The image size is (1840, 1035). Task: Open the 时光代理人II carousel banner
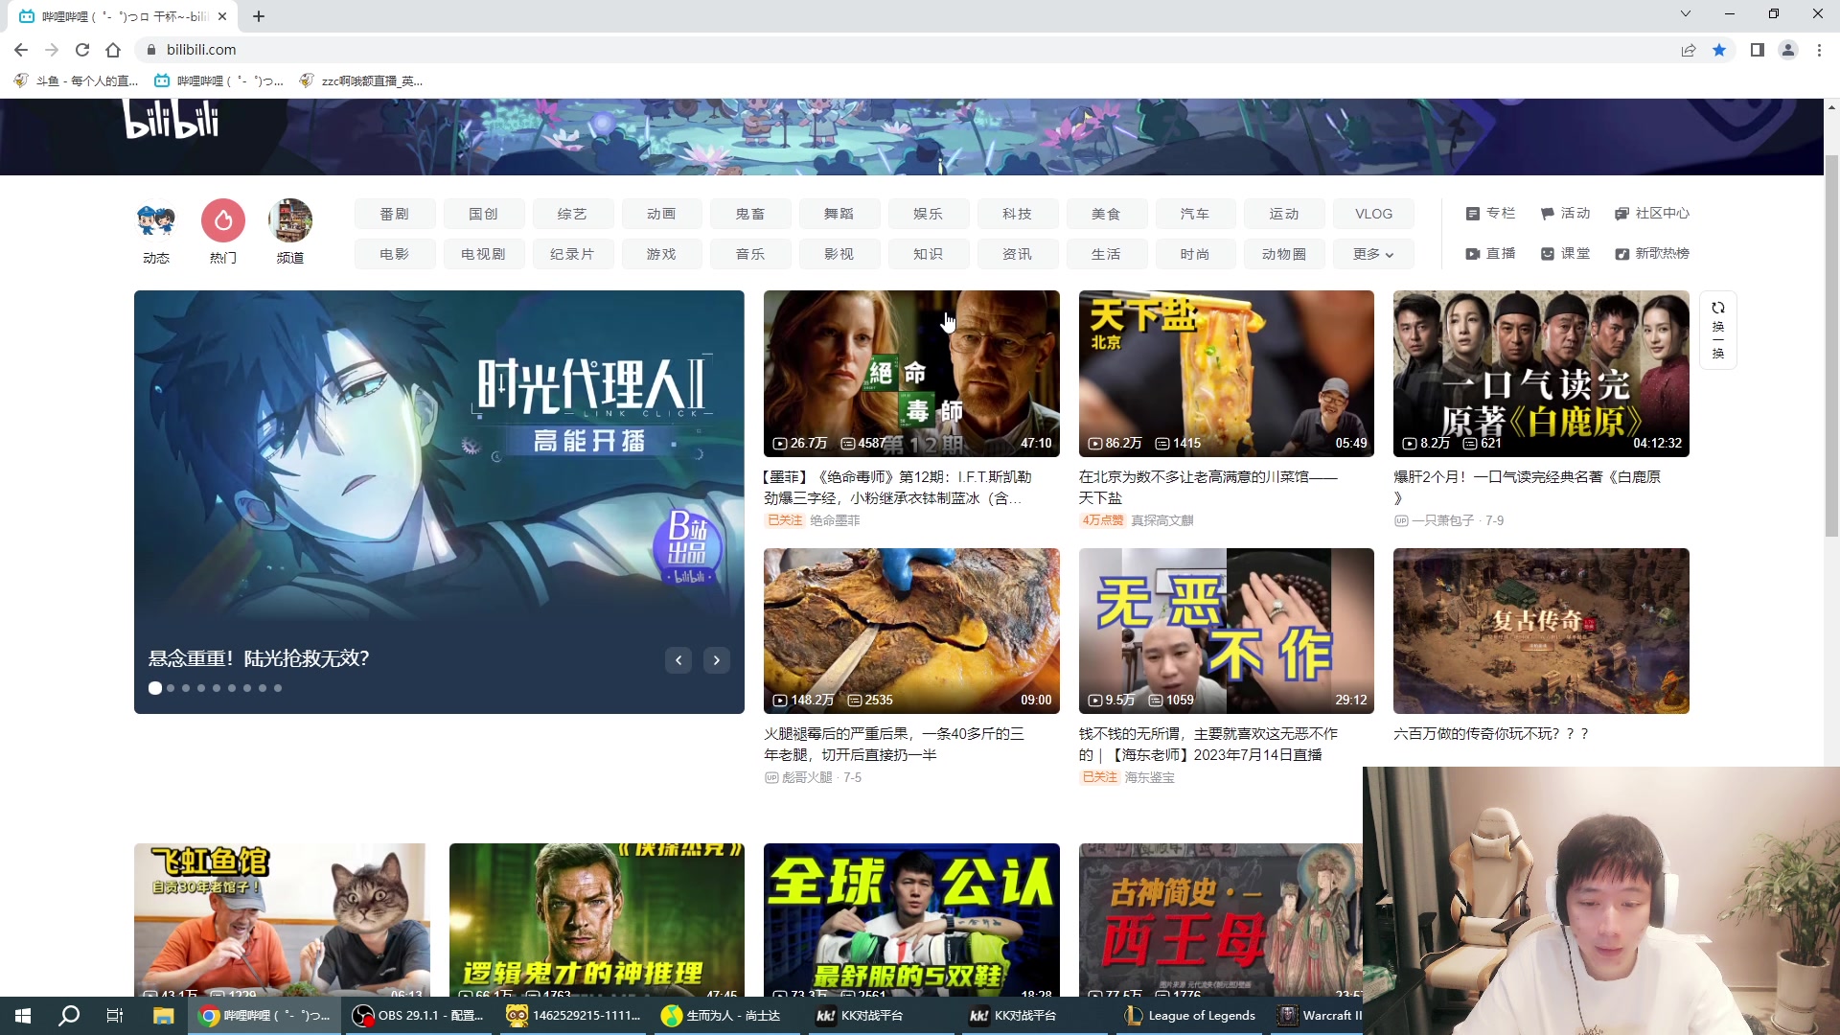click(x=439, y=502)
